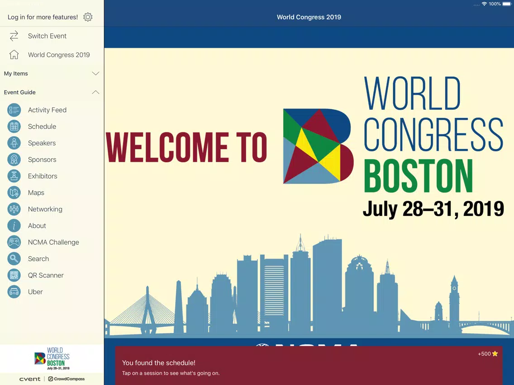Image resolution: width=514 pixels, height=385 pixels.
Task: Open the NCMA Challenge gamepad icon
Action: [x=14, y=242]
